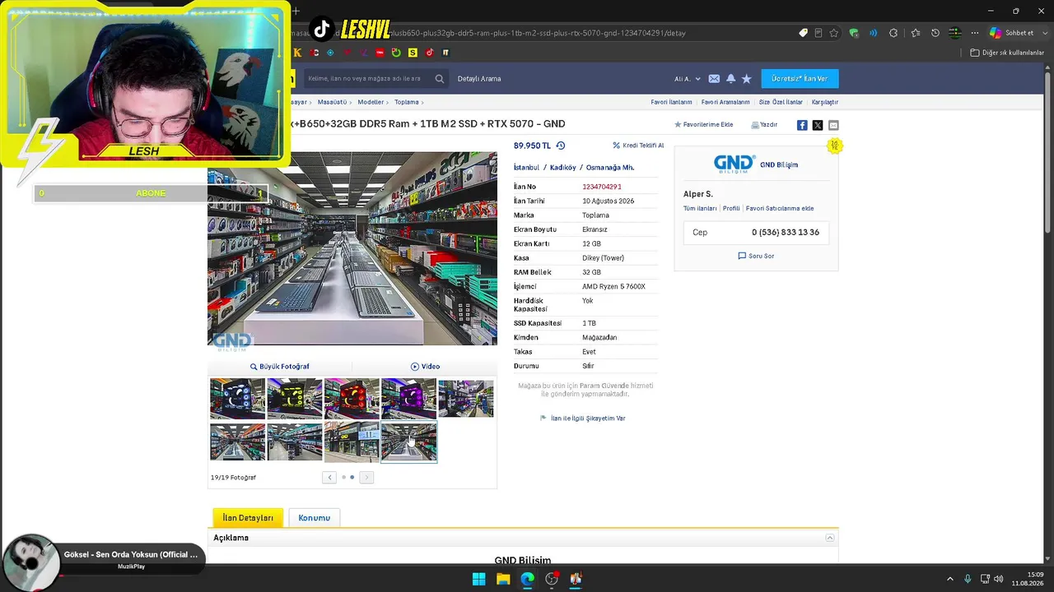Click the green circular bookmark in favorites bar

tap(396, 53)
